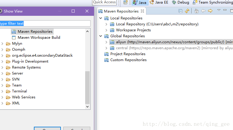Click the aliyun repository icon
Screen dimensions: 233x130
112,42
